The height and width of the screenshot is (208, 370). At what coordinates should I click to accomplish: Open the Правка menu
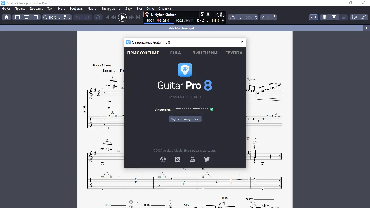tap(20, 9)
